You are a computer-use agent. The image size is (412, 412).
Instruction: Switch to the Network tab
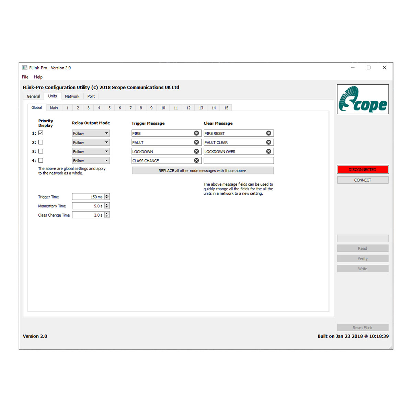tap(72, 96)
